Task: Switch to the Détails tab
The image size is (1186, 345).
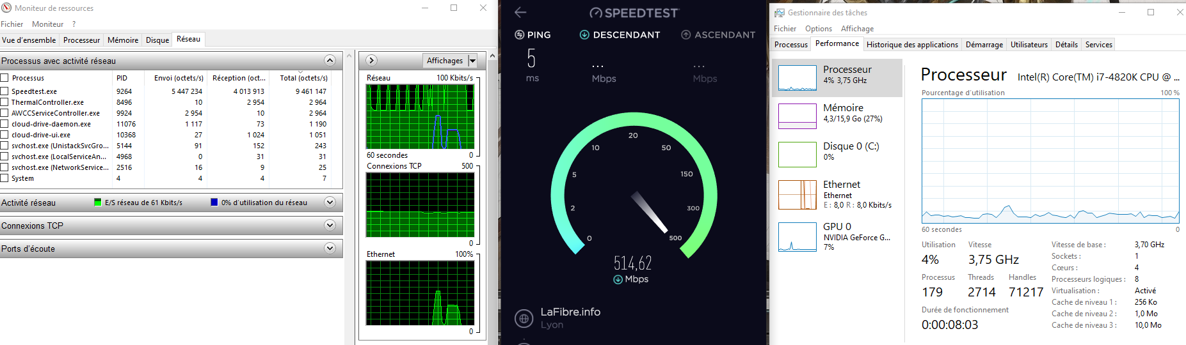Action: click(1066, 45)
